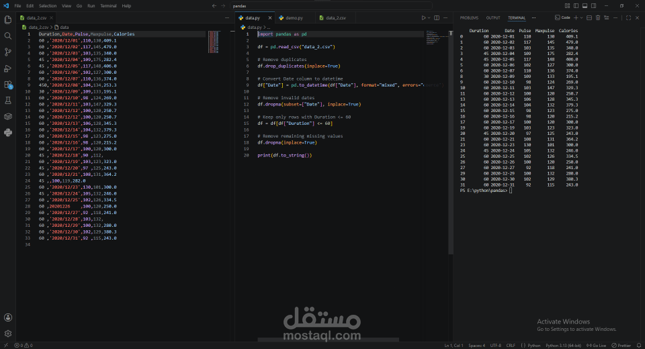This screenshot has height=349, width=645.
Task: Open the Help menu
Action: (126, 6)
